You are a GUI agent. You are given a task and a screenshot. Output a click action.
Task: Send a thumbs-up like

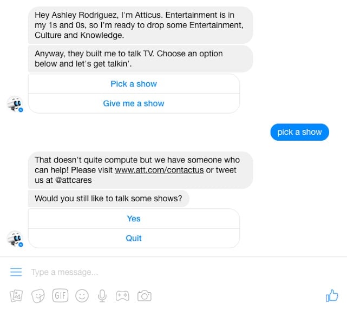click(332, 295)
